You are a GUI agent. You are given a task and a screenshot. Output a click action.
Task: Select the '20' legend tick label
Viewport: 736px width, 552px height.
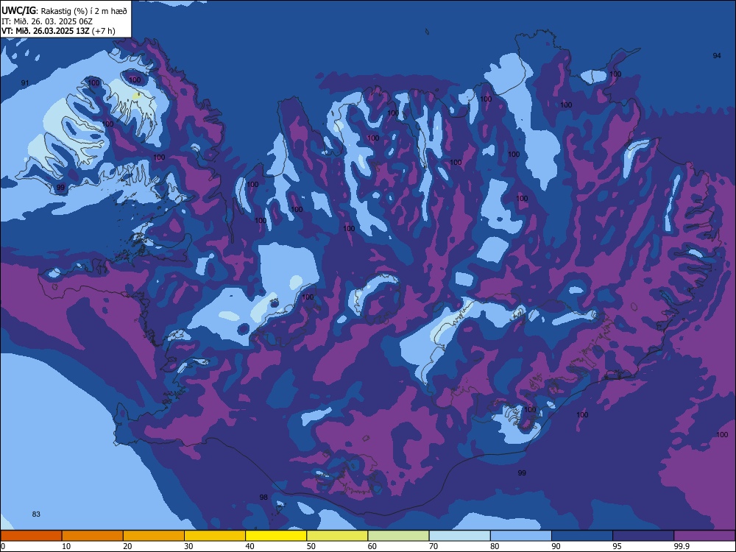click(x=127, y=546)
